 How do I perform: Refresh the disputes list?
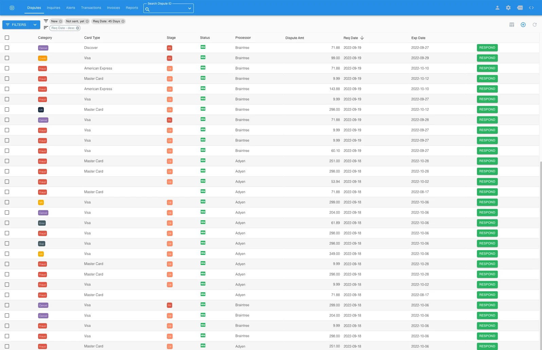(x=535, y=25)
